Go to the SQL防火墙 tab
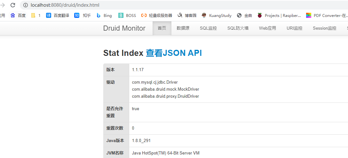The image size is (348, 158). (x=238, y=28)
